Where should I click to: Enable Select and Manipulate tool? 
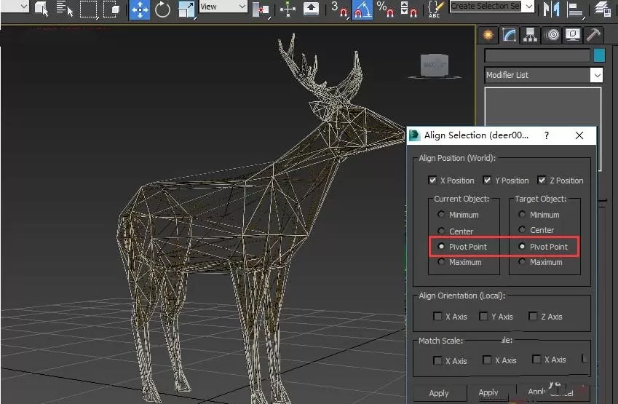pyautogui.click(x=288, y=9)
